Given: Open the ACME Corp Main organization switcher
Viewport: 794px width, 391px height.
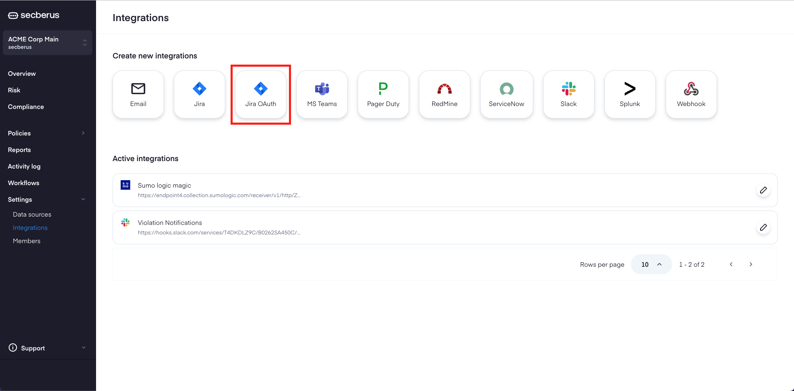Looking at the screenshot, I should point(48,43).
